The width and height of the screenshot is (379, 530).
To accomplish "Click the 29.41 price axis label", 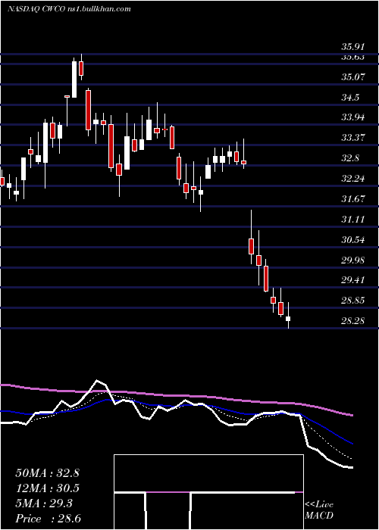I will 353,279.
